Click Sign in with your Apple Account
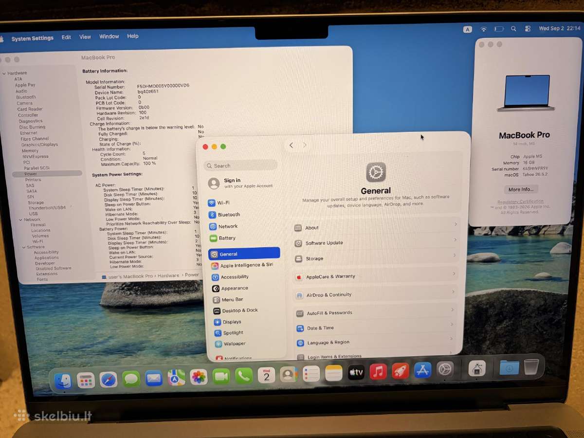The width and height of the screenshot is (584, 438). click(x=241, y=183)
